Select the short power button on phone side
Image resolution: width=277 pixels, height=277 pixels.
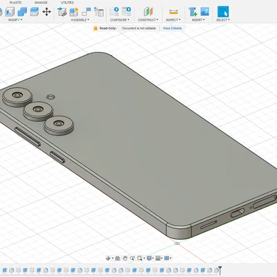57,157
